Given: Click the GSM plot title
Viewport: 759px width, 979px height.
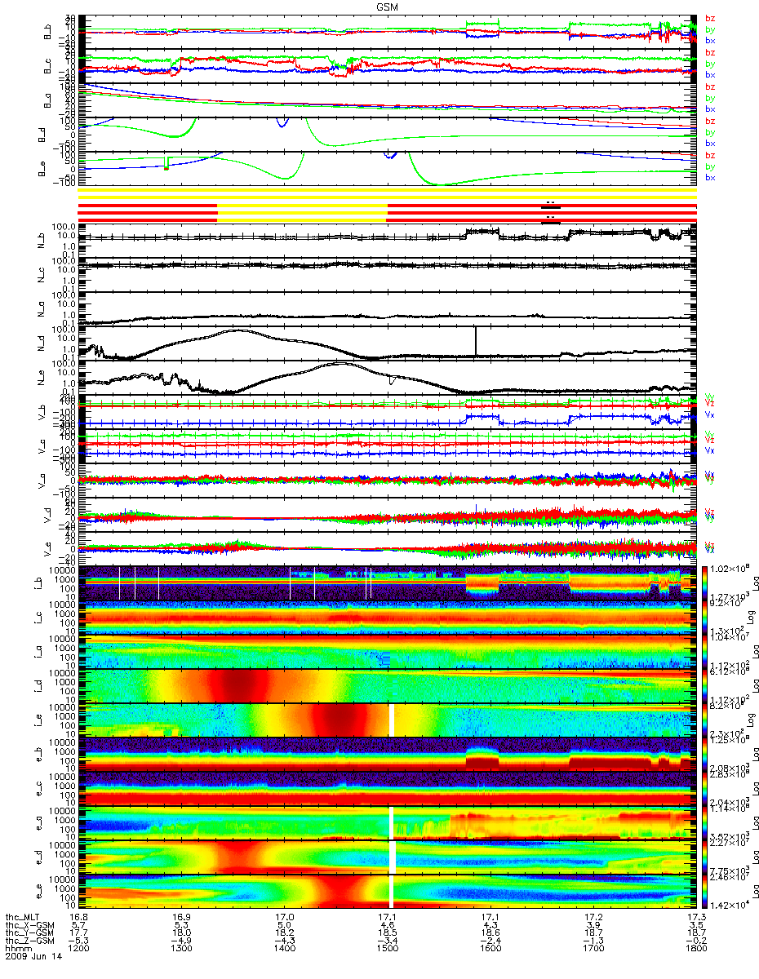Looking at the screenshot, I should coord(386,7).
